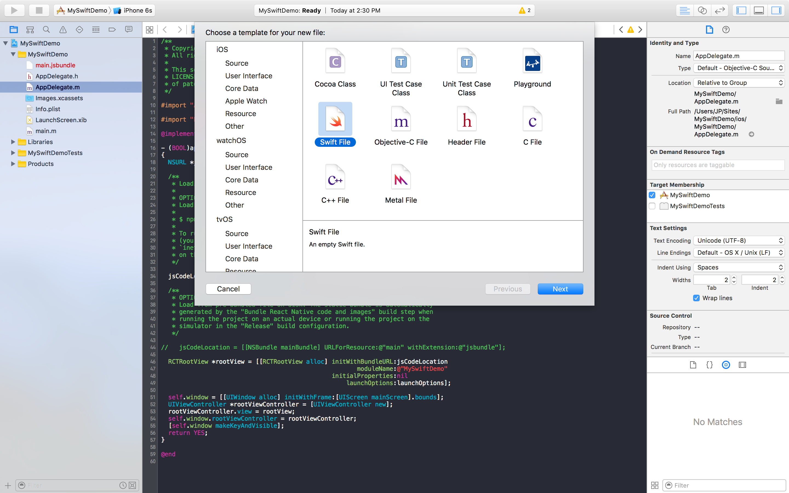Screen dimensions: 789x493
Task: Select watchOS User Interface category
Action: click(248, 167)
